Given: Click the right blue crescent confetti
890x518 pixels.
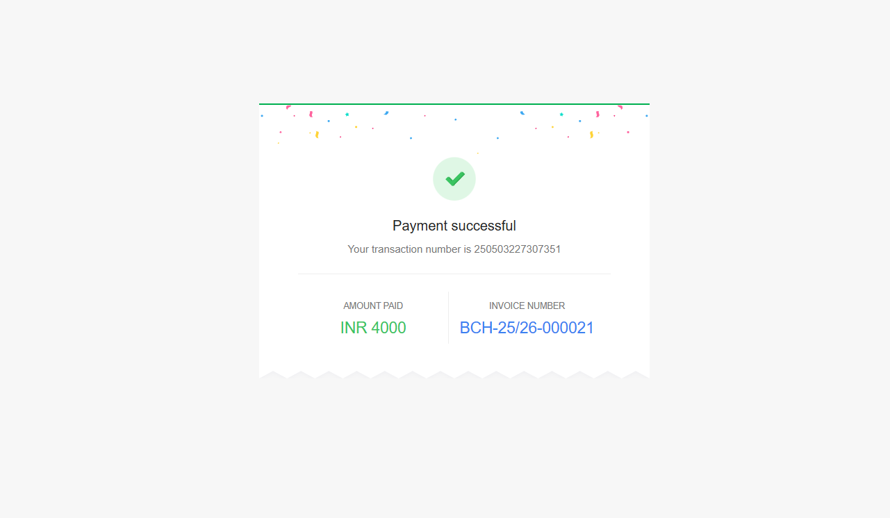Looking at the screenshot, I should (x=522, y=112).
